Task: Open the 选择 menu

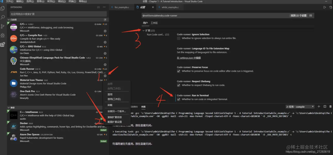Action: (x=30, y=1)
